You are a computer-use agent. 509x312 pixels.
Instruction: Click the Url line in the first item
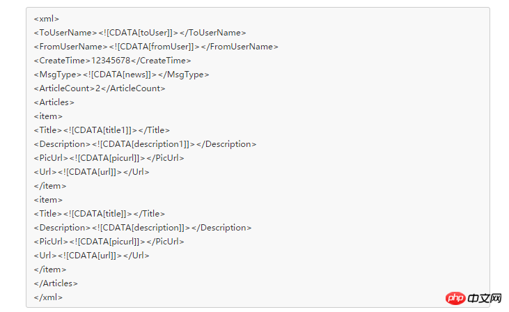coord(91,172)
